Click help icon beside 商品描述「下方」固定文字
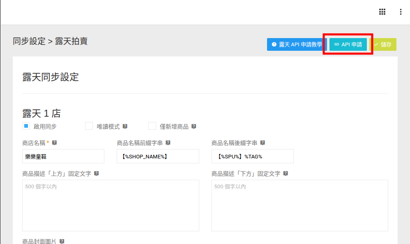The image size is (410, 244). tap(286, 174)
